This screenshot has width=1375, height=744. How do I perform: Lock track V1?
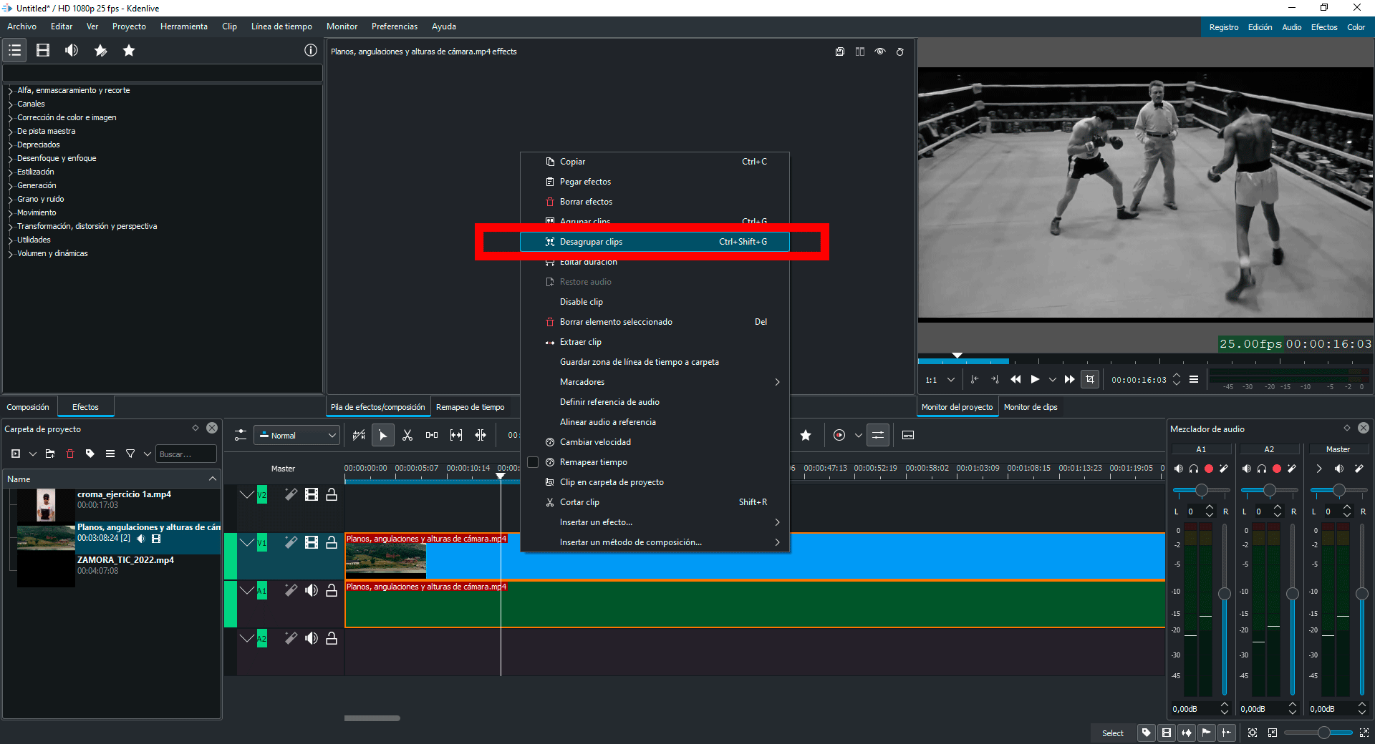point(332,542)
